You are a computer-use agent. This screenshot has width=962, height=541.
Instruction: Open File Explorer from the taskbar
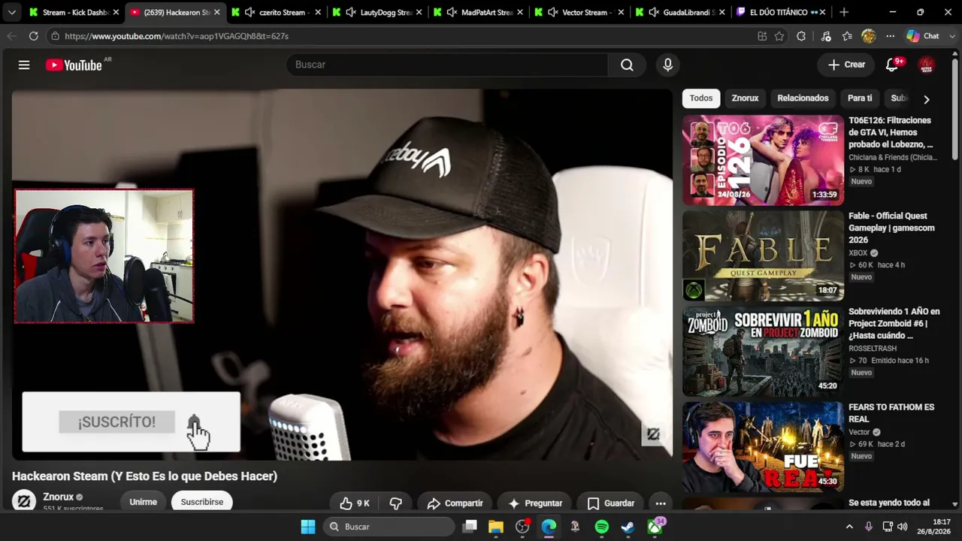coord(496,527)
